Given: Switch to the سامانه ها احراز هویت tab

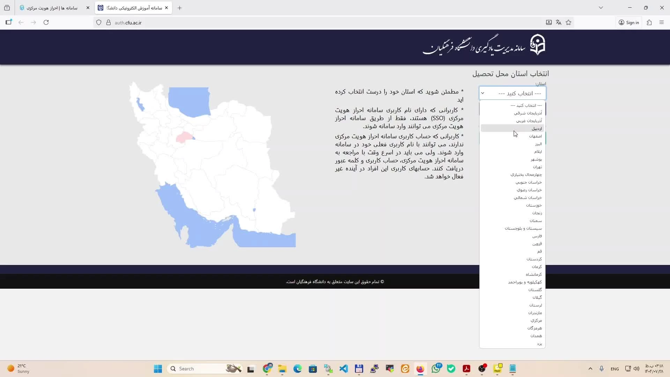Looking at the screenshot, I should pyautogui.click(x=52, y=8).
